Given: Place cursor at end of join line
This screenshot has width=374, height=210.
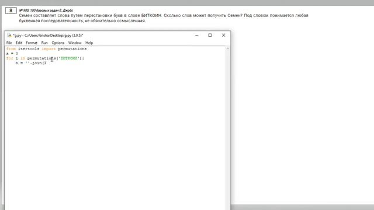Looking at the screenshot, I should tap(47, 63).
